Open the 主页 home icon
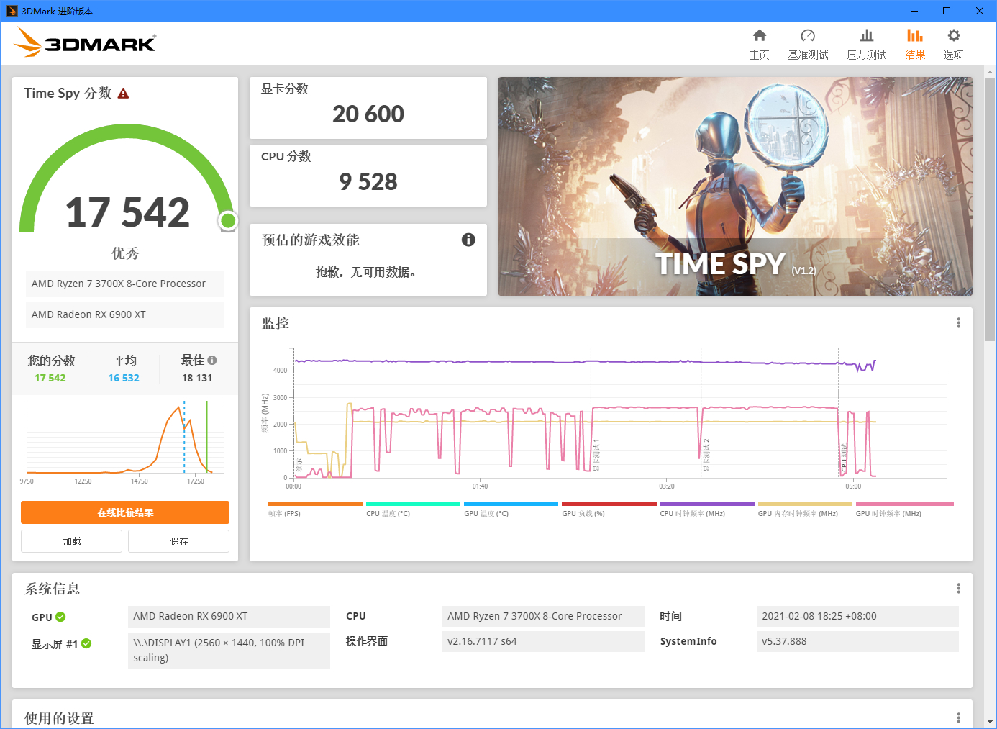 (760, 36)
